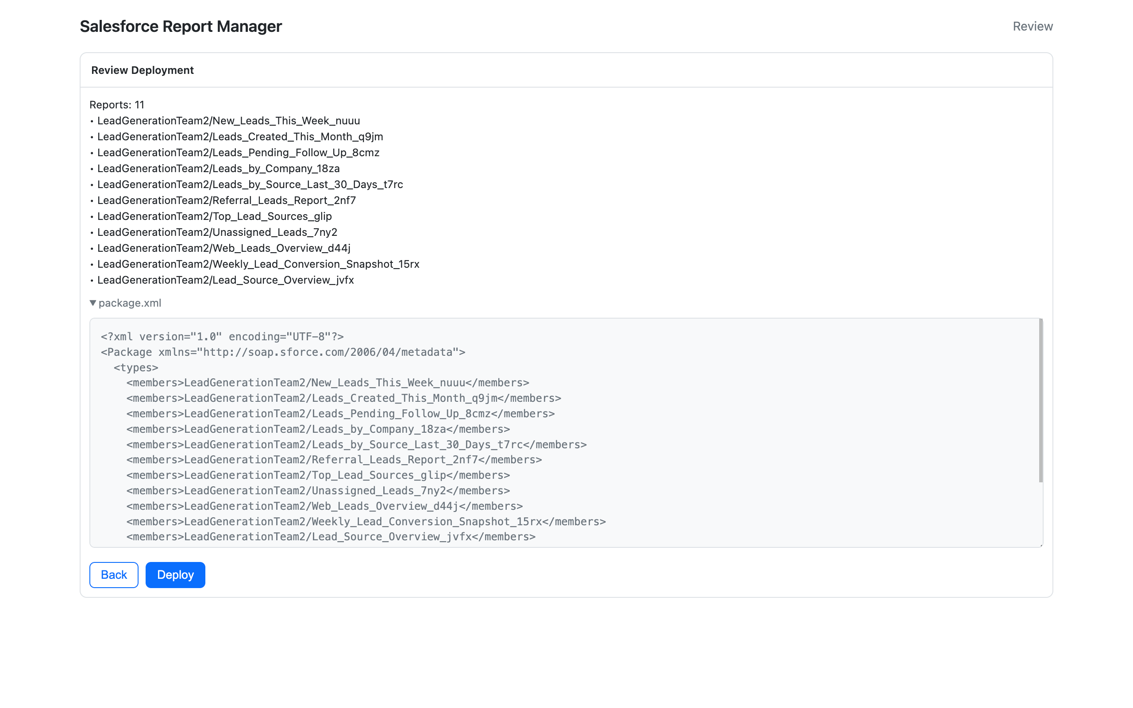Click the Reports: 11 count text
The image size is (1133, 708).
pos(117,105)
